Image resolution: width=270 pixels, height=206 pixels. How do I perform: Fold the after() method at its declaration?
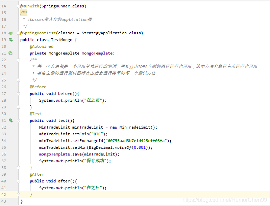click(x=18, y=181)
